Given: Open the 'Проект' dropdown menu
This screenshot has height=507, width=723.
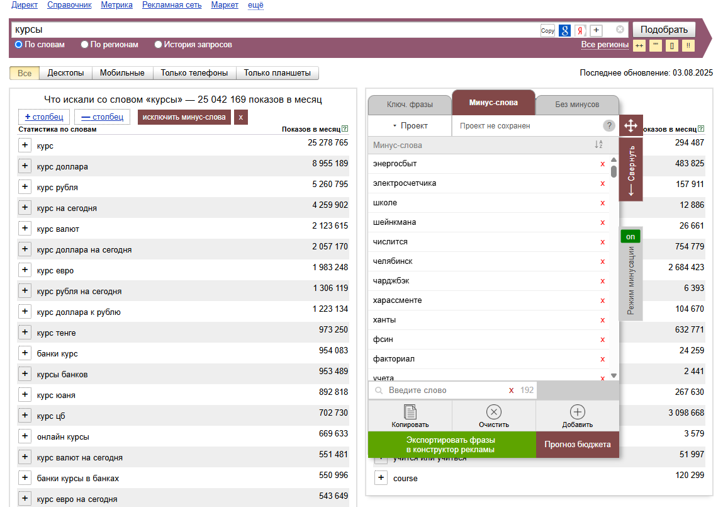Looking at the screenshot, I should (x=410, y=126).
